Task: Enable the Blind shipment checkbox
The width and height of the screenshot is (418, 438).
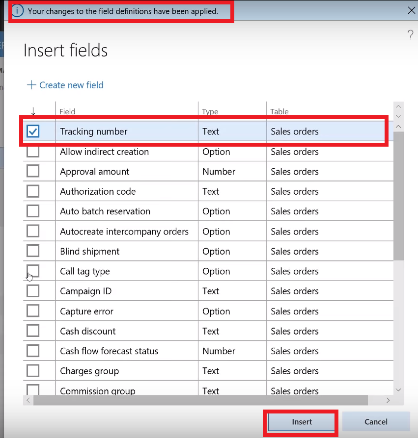Action: (31, 251)
